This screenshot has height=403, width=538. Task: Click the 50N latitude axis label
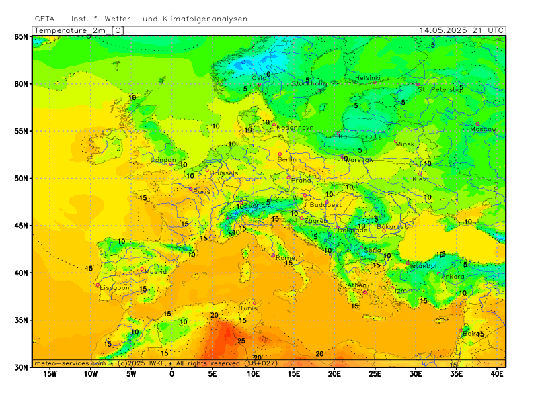click(x=22, y=179)
